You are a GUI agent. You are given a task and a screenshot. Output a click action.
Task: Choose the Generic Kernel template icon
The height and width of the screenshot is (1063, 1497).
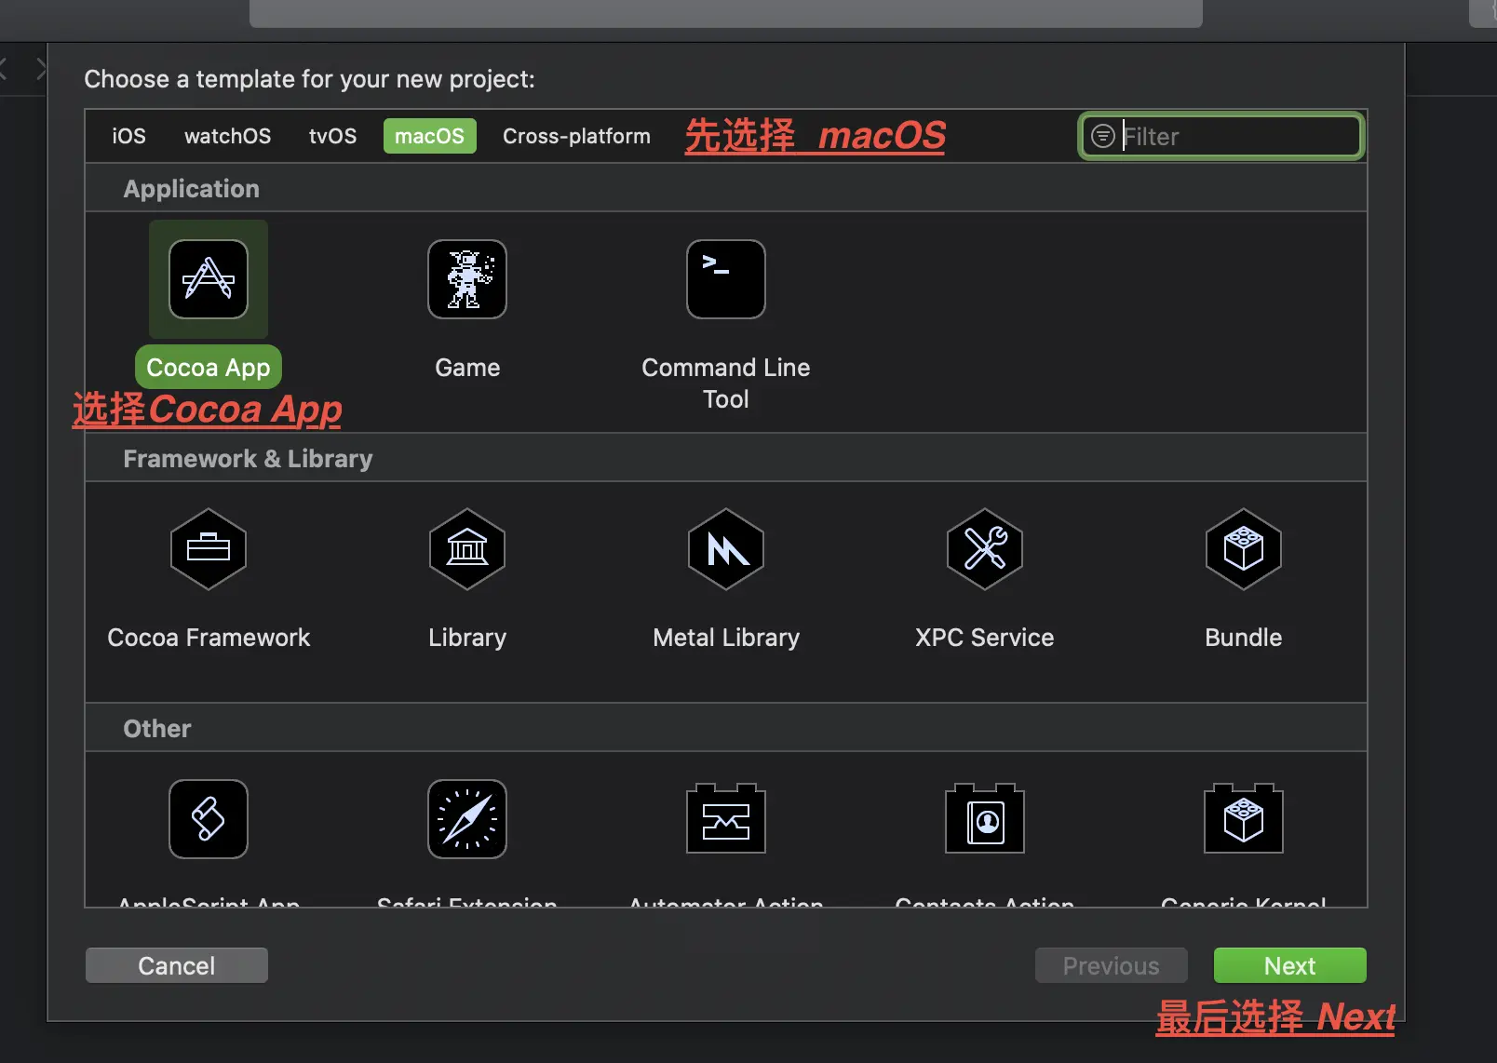coord(1244,818)
